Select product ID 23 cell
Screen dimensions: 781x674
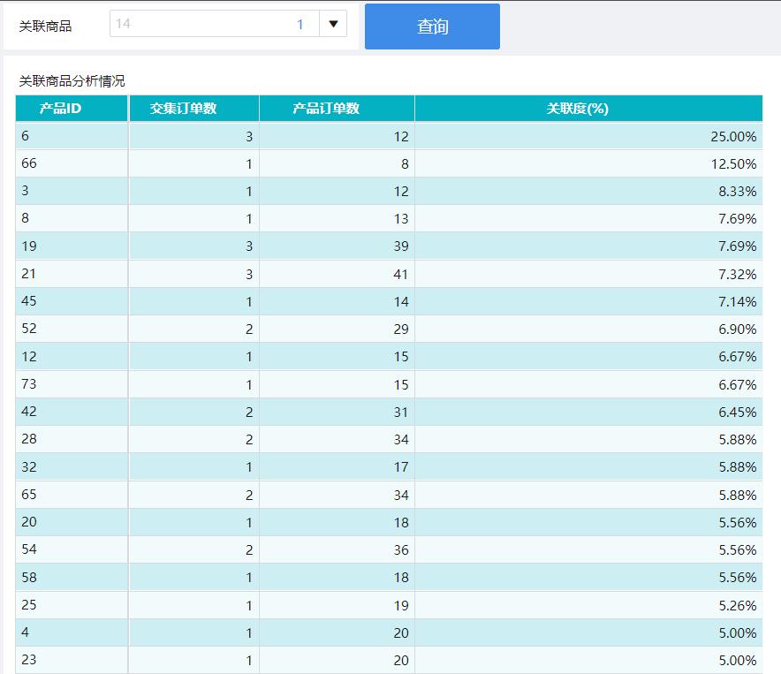tap(72, 660)
